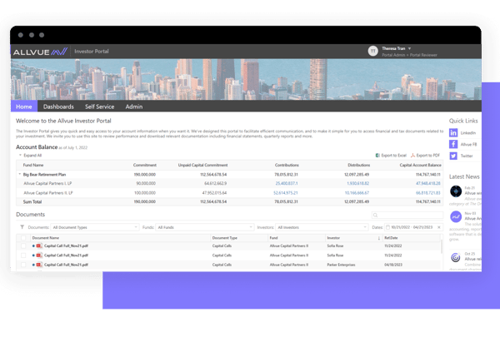Open the 25,400,837.1 contributions link
The width and height of the screenshot is (500, 357).
287,183
